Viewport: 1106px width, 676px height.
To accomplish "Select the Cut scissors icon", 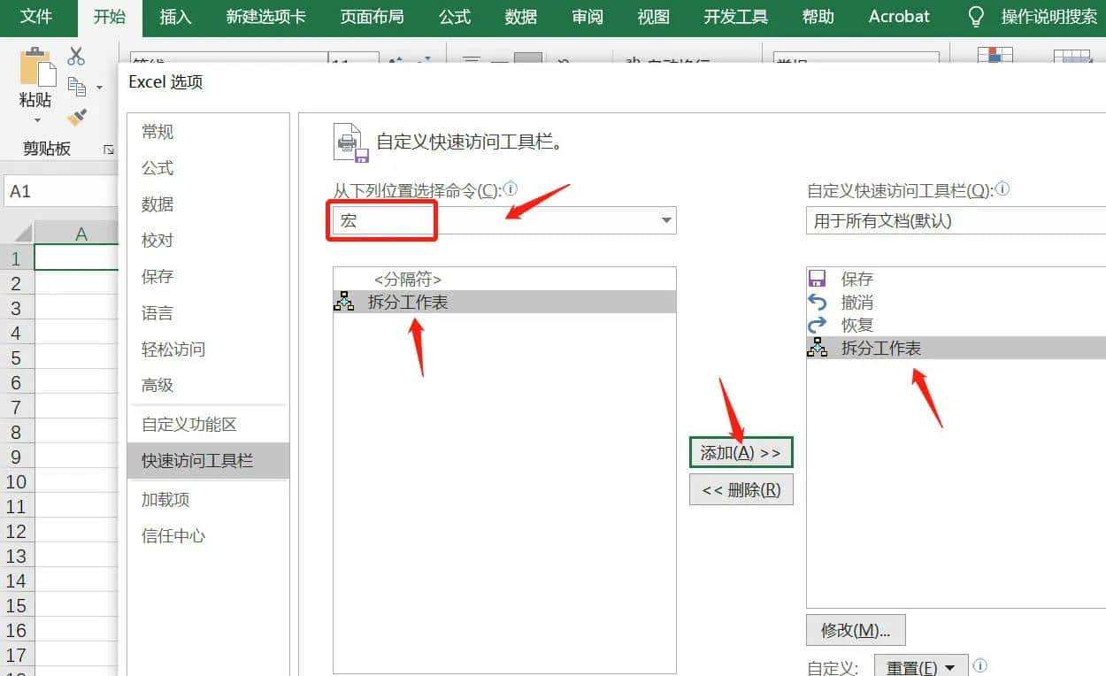I will [76, 56].
